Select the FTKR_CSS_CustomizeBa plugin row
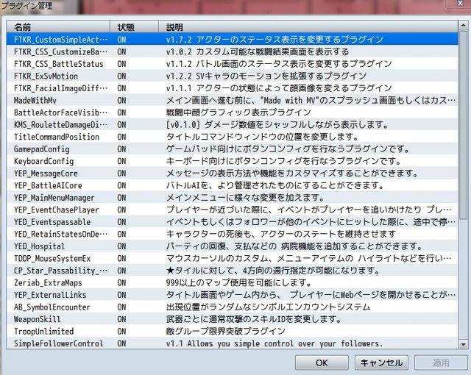 pos(233,52)
